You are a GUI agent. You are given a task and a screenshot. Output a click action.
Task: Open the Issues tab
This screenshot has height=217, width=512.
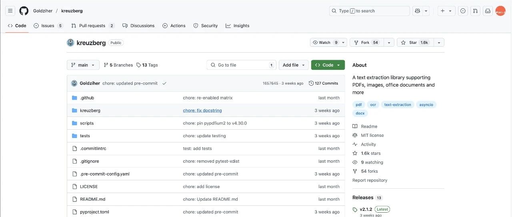(x=48, y=26)
